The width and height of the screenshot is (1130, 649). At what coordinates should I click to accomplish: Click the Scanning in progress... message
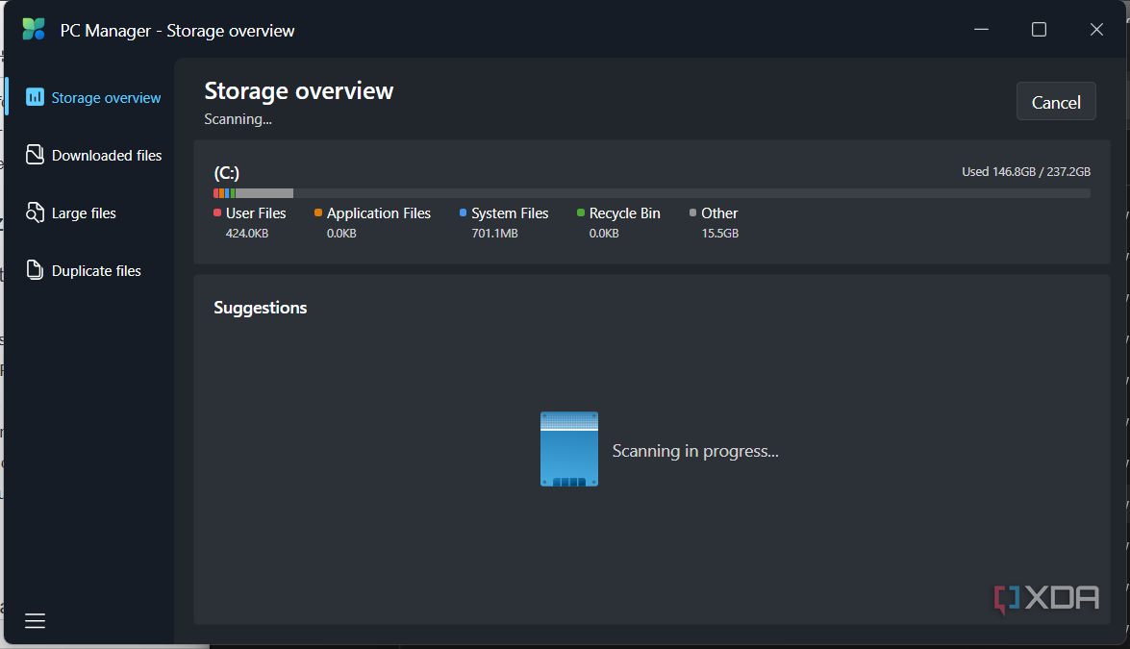(695, 451)
